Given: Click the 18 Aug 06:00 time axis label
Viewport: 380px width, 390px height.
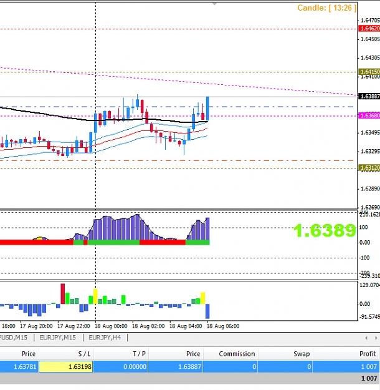Looking at the screenshot, I should point(223,326).
